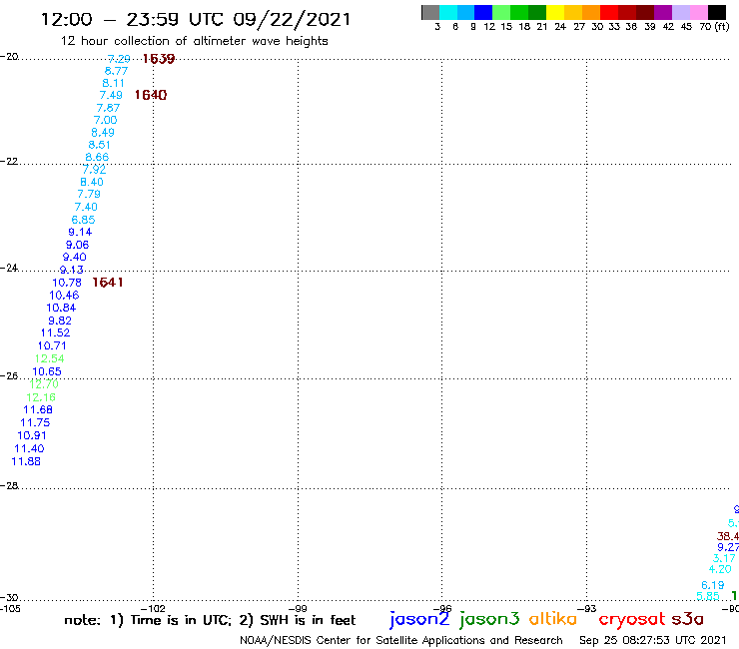This screenshot has width=739, height=649.
Task: Select the 7.79 wave height reading
Action: tap(89, 194)
